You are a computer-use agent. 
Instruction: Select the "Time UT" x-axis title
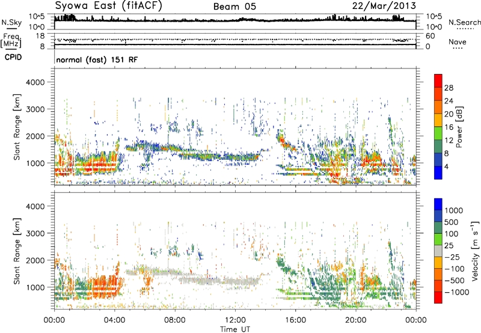coord(235,329)
